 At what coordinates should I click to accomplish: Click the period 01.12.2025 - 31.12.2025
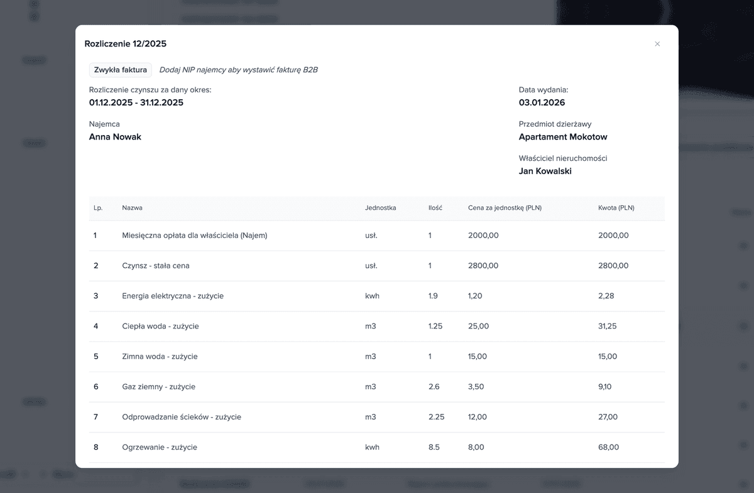(136, 102)
